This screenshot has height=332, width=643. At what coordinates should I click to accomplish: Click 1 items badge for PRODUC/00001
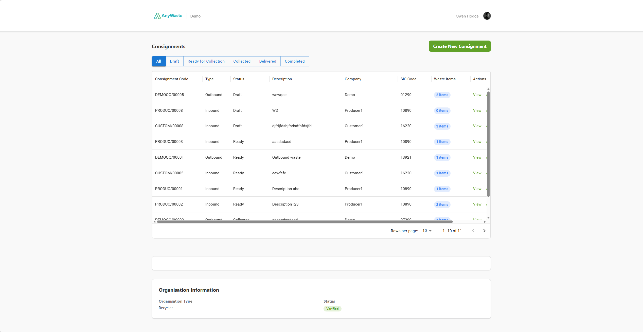click(x=442, y=189)
